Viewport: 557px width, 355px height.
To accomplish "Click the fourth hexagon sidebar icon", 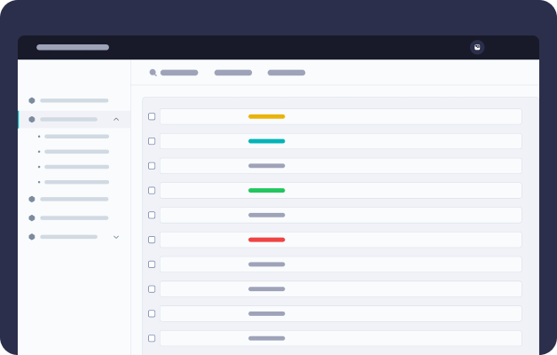I will click(x=32, y=217).
